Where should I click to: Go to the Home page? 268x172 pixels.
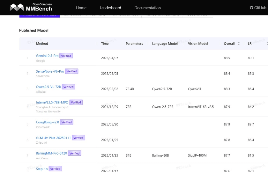[x=81, y=8]
